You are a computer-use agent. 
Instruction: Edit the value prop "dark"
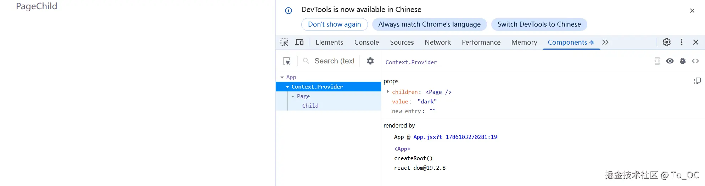click(427, 102)
